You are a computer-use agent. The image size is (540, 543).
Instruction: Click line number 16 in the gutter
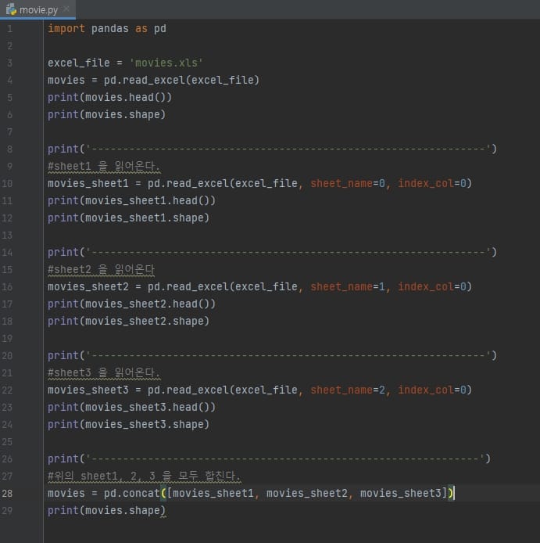(x=7, y=287)
